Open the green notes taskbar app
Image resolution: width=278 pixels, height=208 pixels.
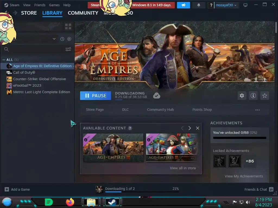(x=49, y=202)
